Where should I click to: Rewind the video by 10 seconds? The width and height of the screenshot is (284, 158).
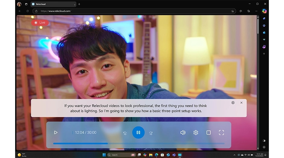(x=125, y=133)
